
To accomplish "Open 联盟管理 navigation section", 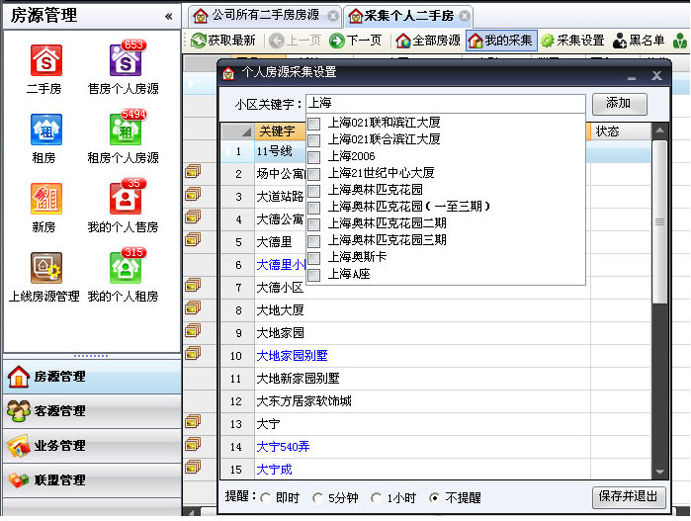I will point(92,479).
